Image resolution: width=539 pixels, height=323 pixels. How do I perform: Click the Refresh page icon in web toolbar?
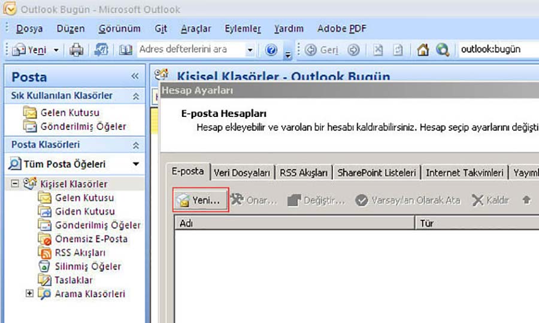tap(398, 50)
